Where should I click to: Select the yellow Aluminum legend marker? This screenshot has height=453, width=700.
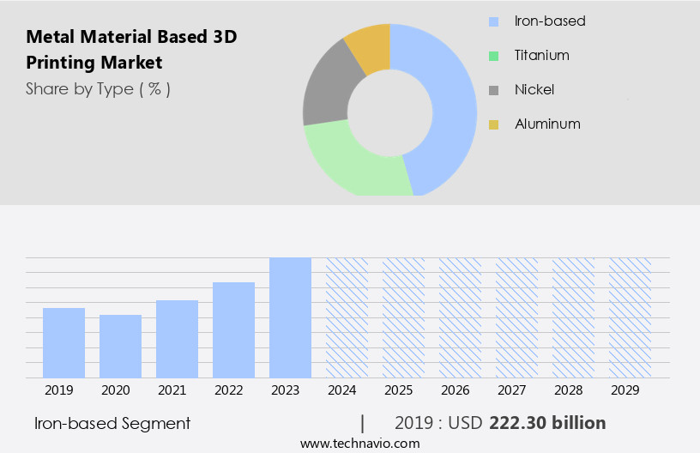493,124
